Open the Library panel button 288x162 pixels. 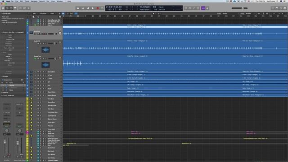pyautogui.click(x=3, y=8)
